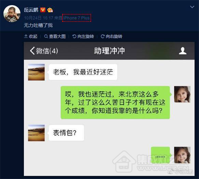Screen dimensions: 199x179
Task: Select the 表情包? message bubble
Action: click(x=66, y=133)
